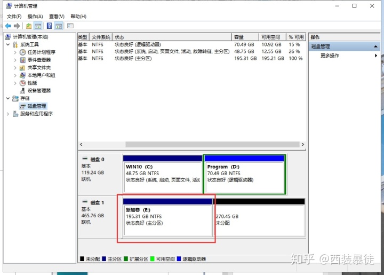
Task: Click the horizontal scrollbar left arrow
Action: [81, 144]
